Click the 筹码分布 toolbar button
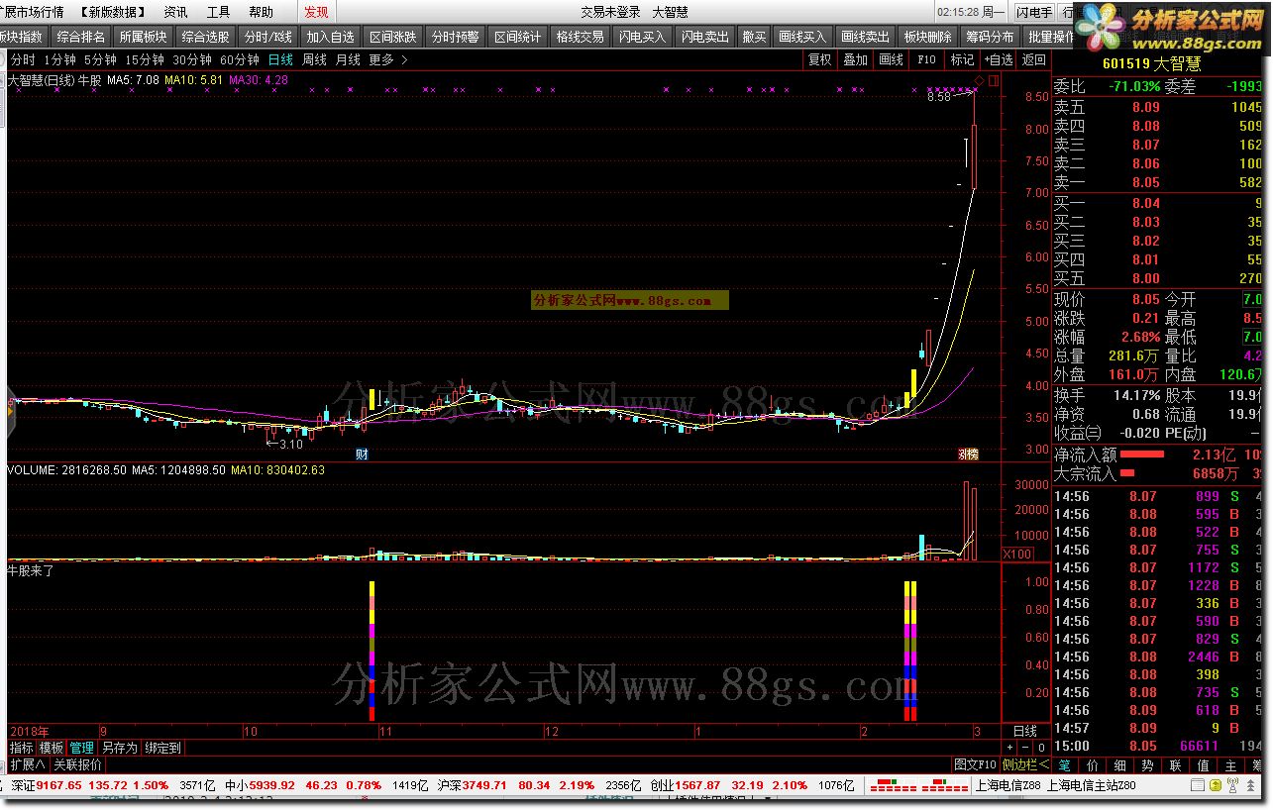The height and width of the screenshot is (810, 1273). (990, 37)
